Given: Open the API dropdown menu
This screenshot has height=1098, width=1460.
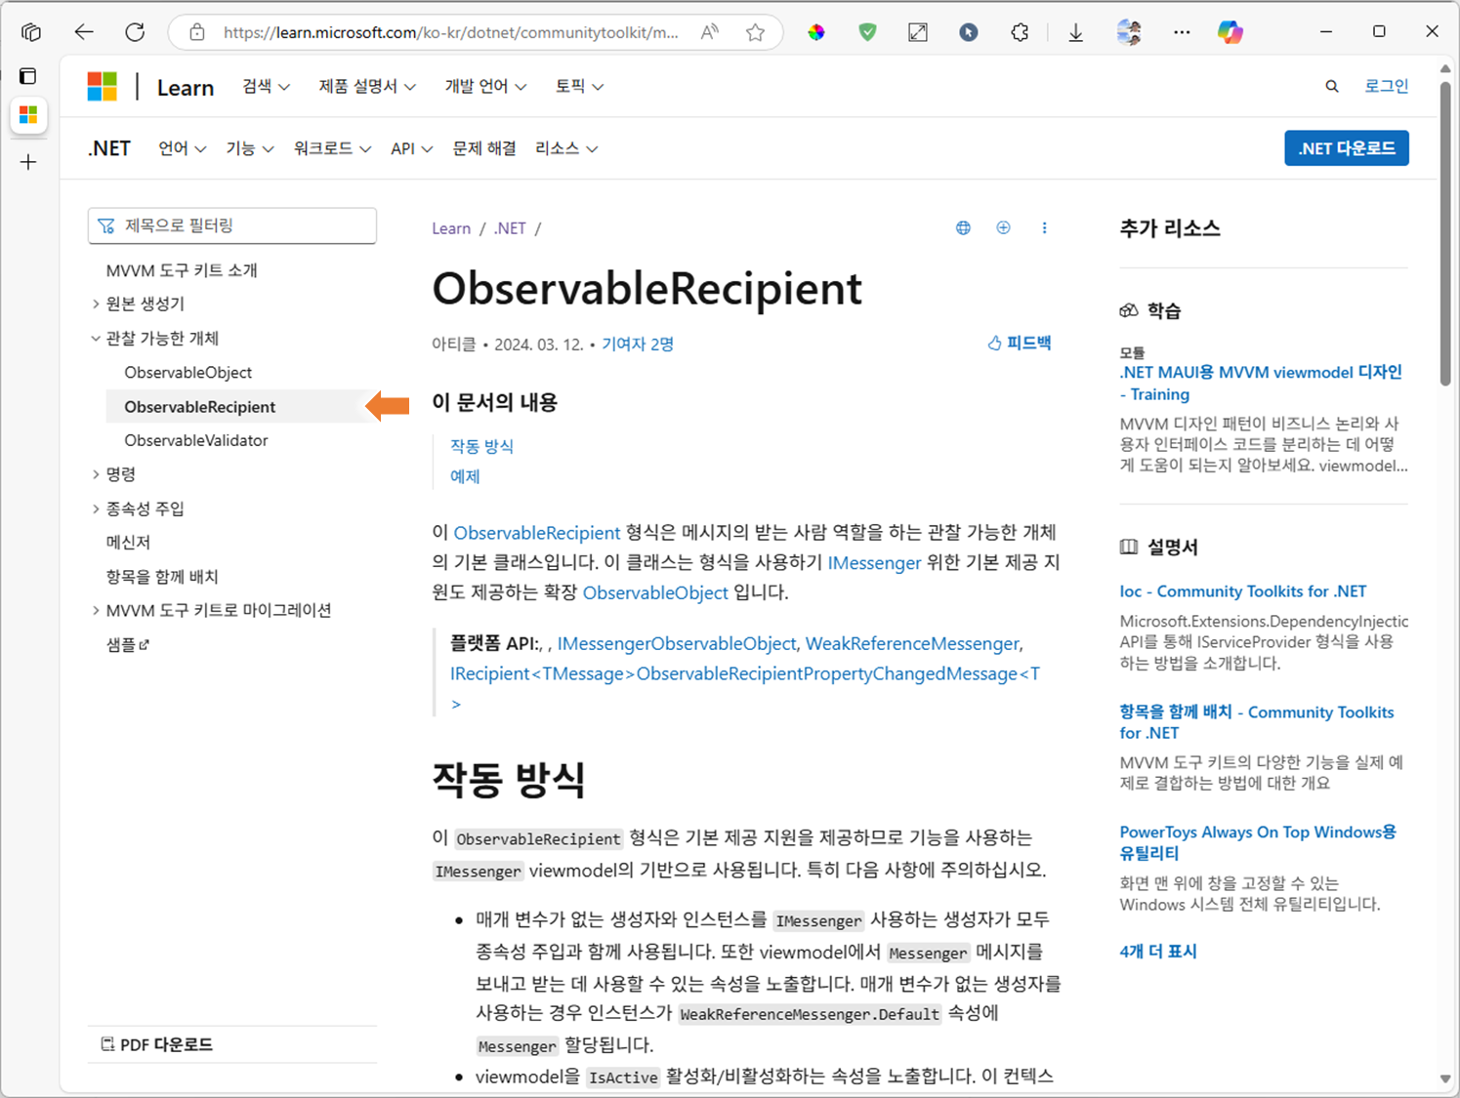Looking at the screenshot, I should pos(411,148).
